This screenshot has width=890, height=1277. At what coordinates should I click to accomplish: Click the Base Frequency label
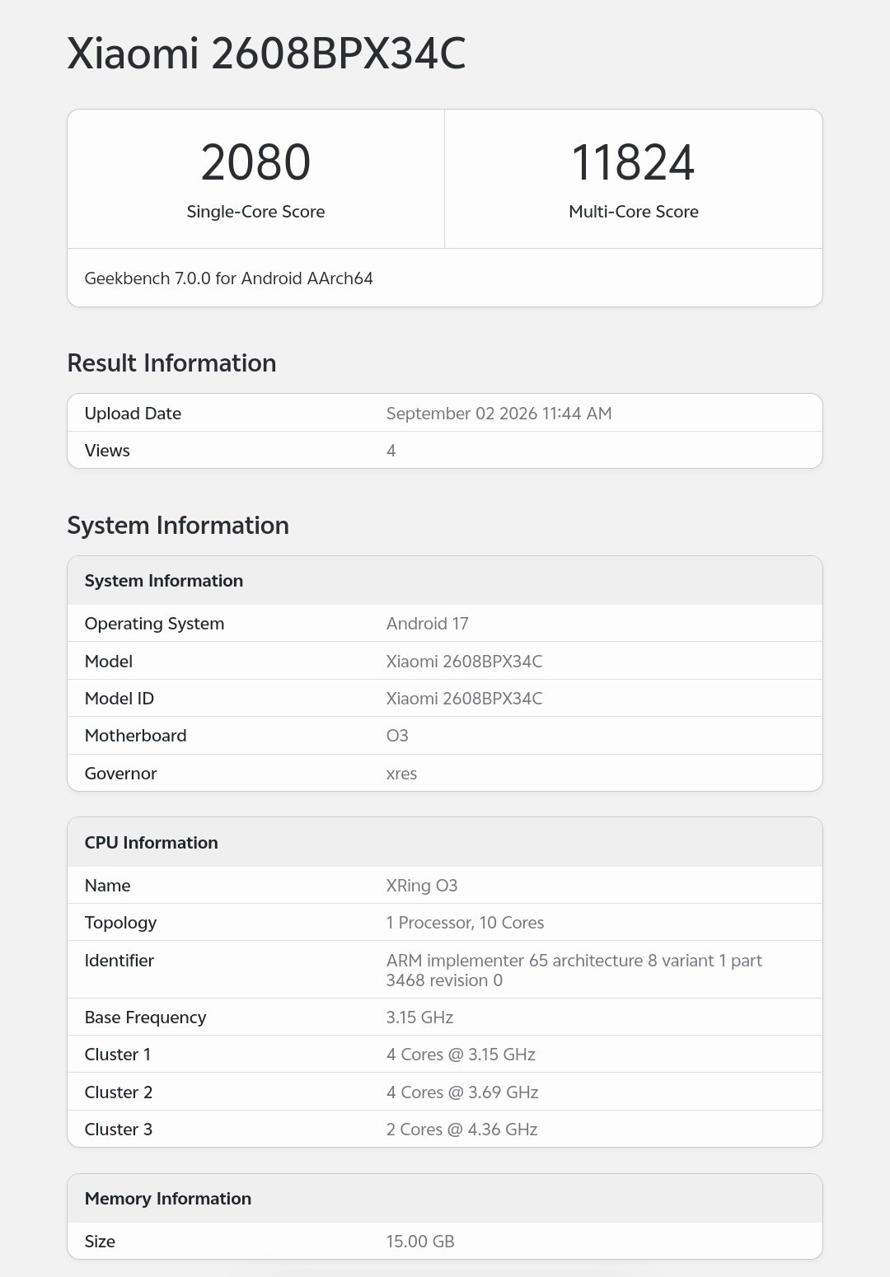[145, 1017]
